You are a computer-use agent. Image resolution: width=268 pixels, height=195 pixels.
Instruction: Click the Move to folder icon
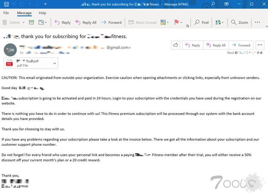click(x=41, y=22)
